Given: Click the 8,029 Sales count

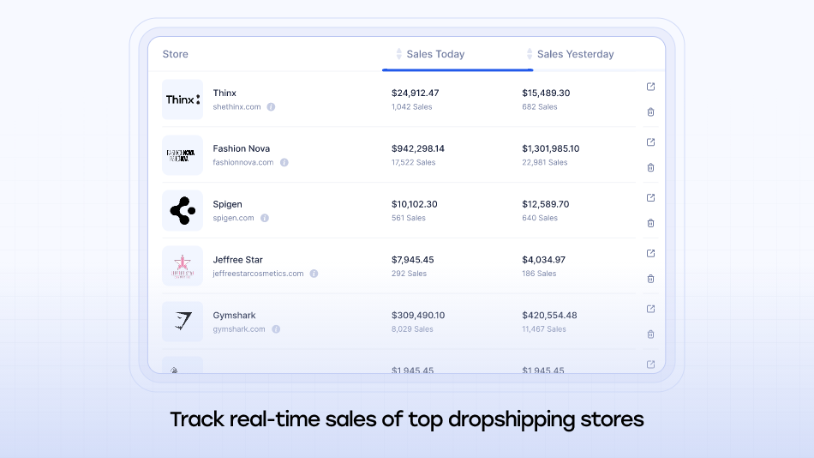Looking at the screenshot, I should pos(412,329).
